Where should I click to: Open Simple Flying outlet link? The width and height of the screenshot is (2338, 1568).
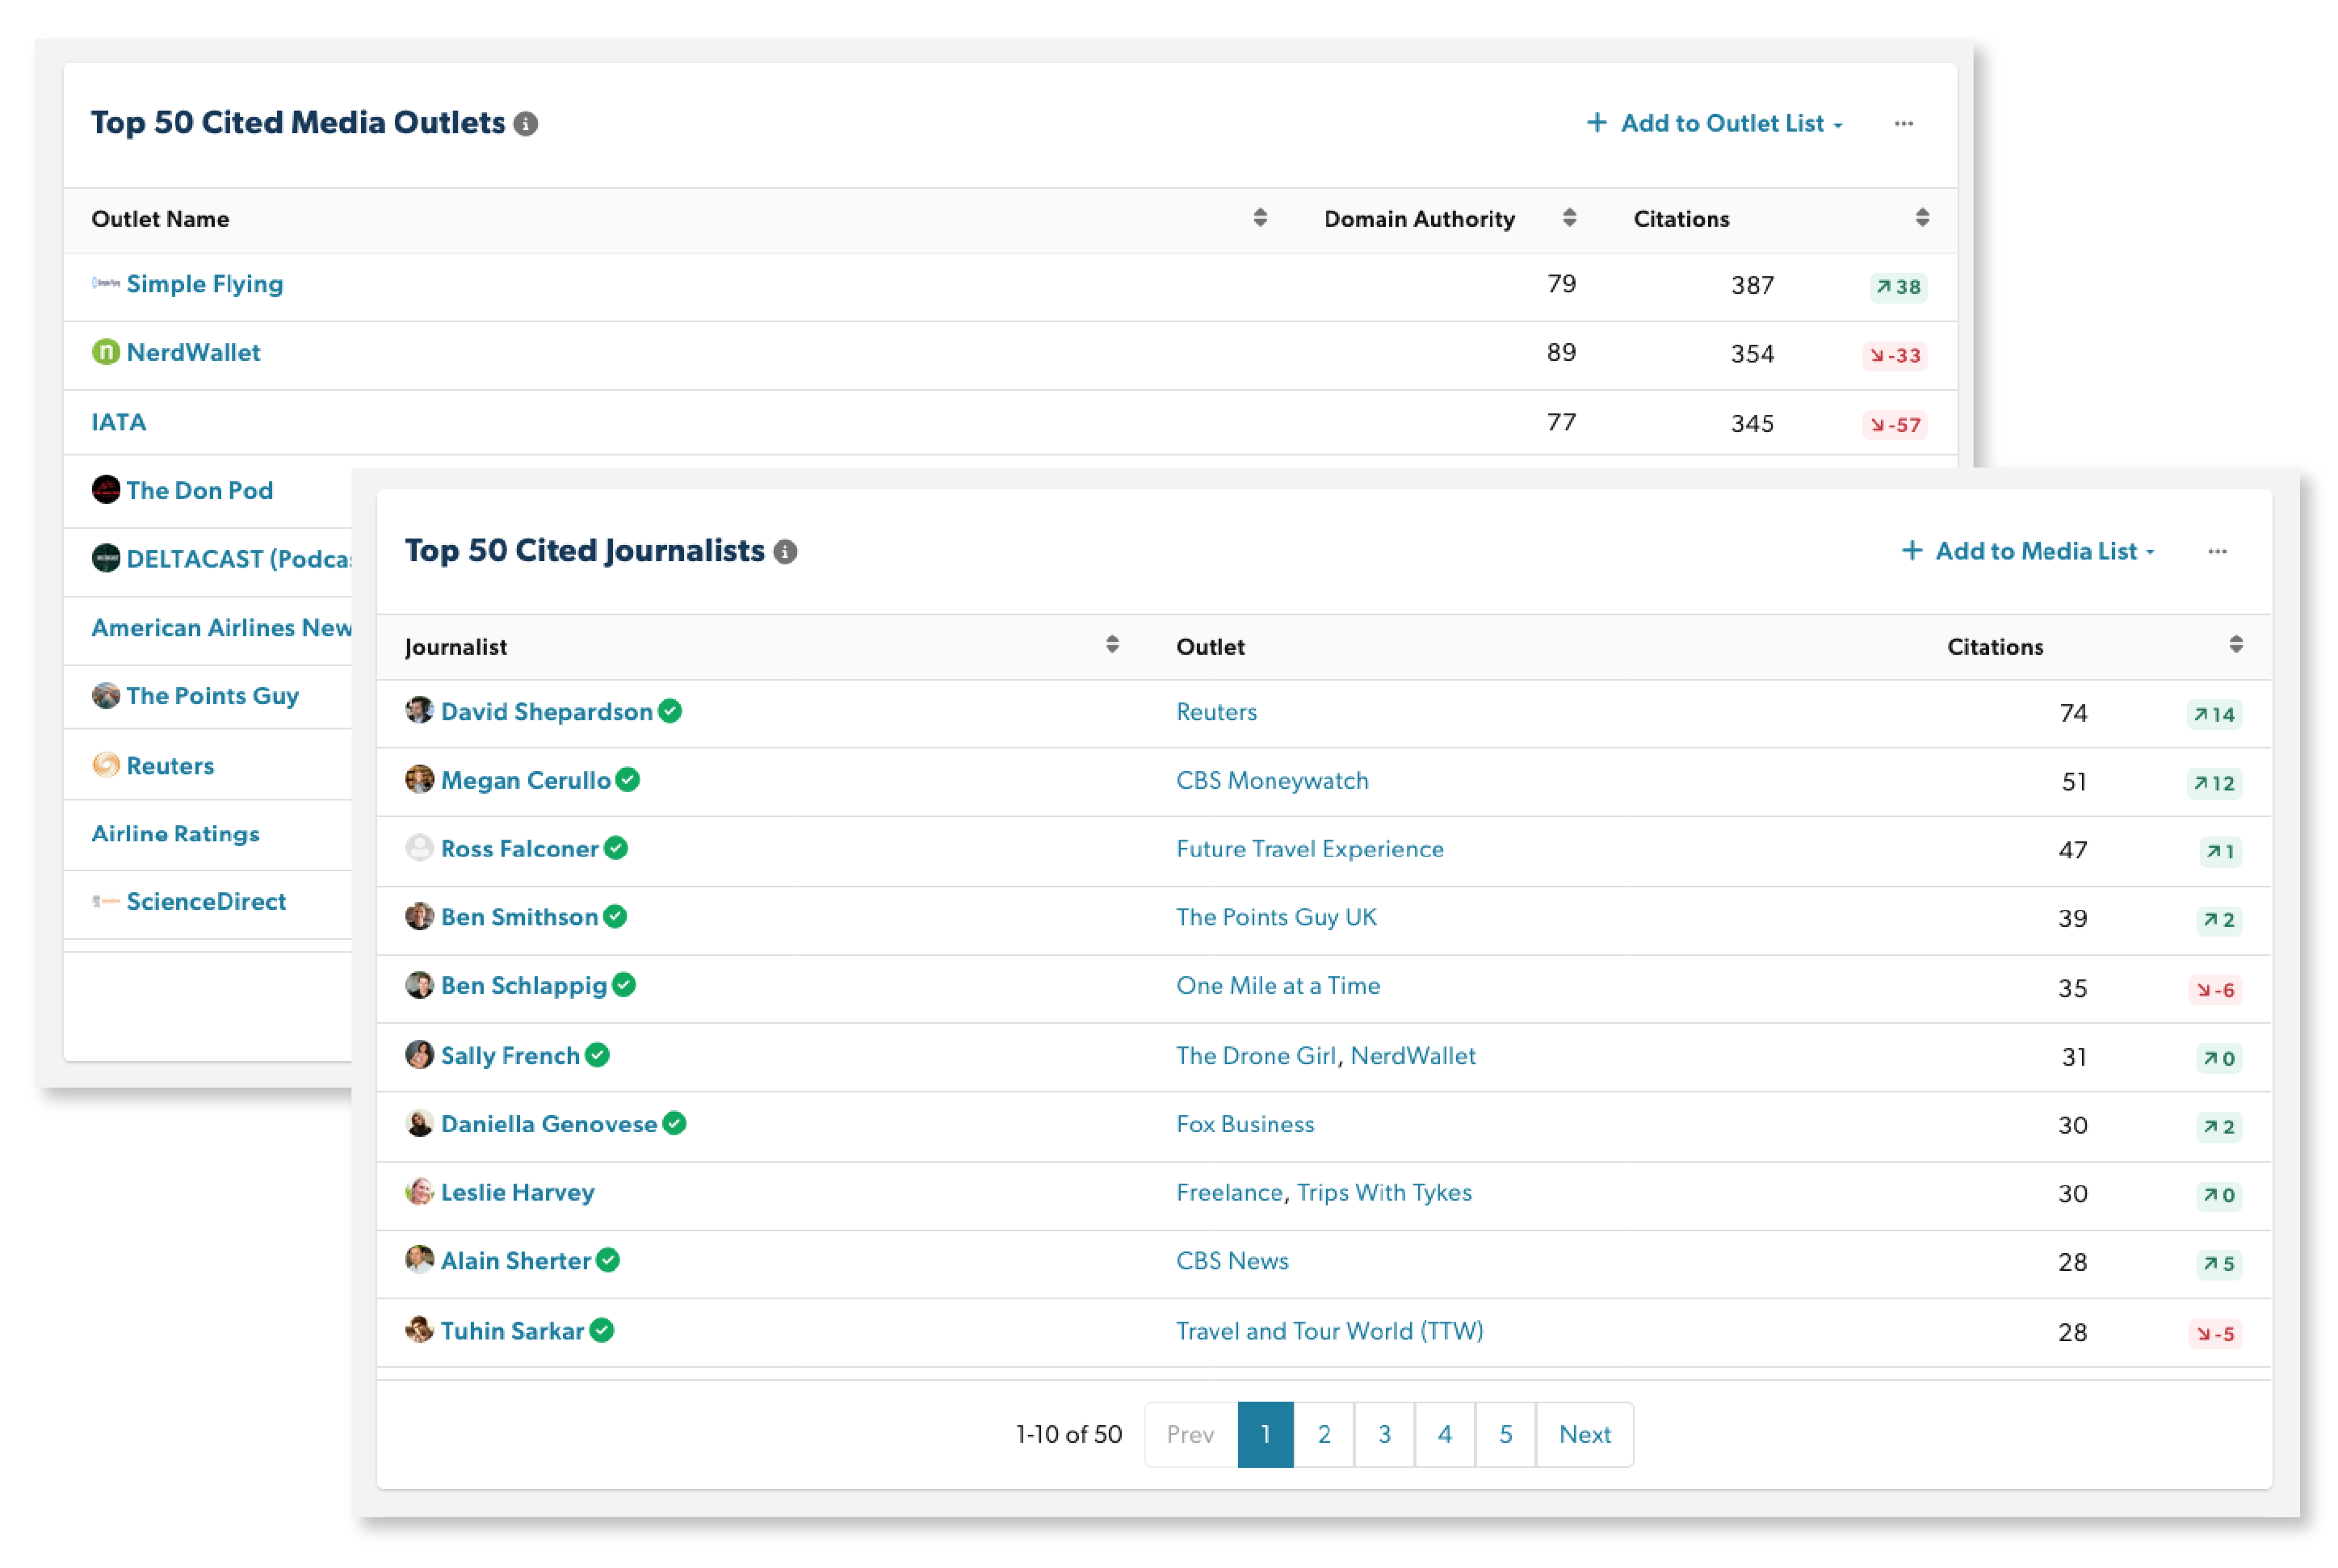tap(205, 284)
